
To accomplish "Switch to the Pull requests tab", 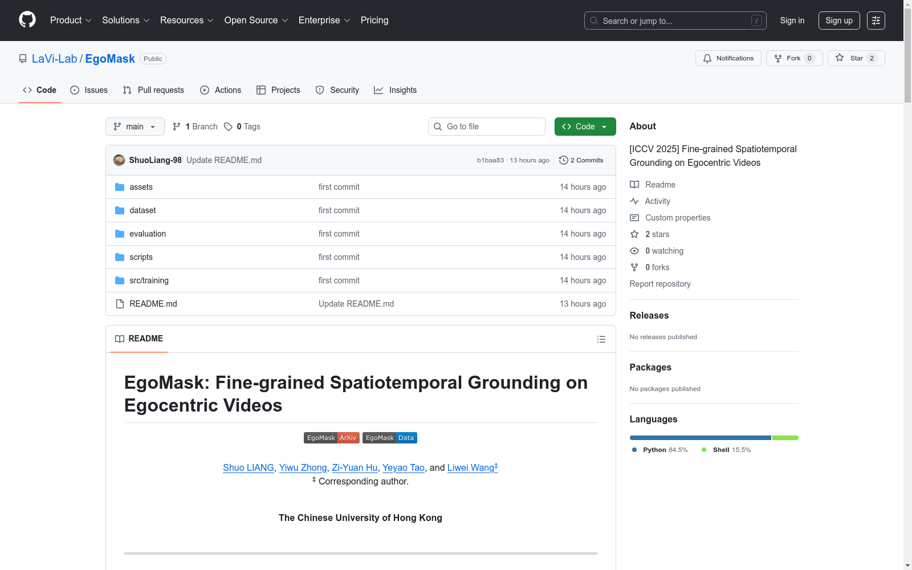I will [153, 90].
